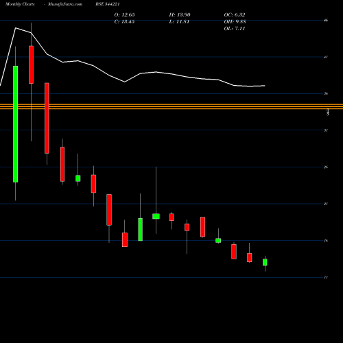This screenshot has height=343, width=343.
Task: Click the price axis label 11
Action: point(326,277)
